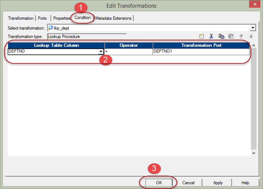
Task: Click the copy condition icon
Action: click(221, 36)
